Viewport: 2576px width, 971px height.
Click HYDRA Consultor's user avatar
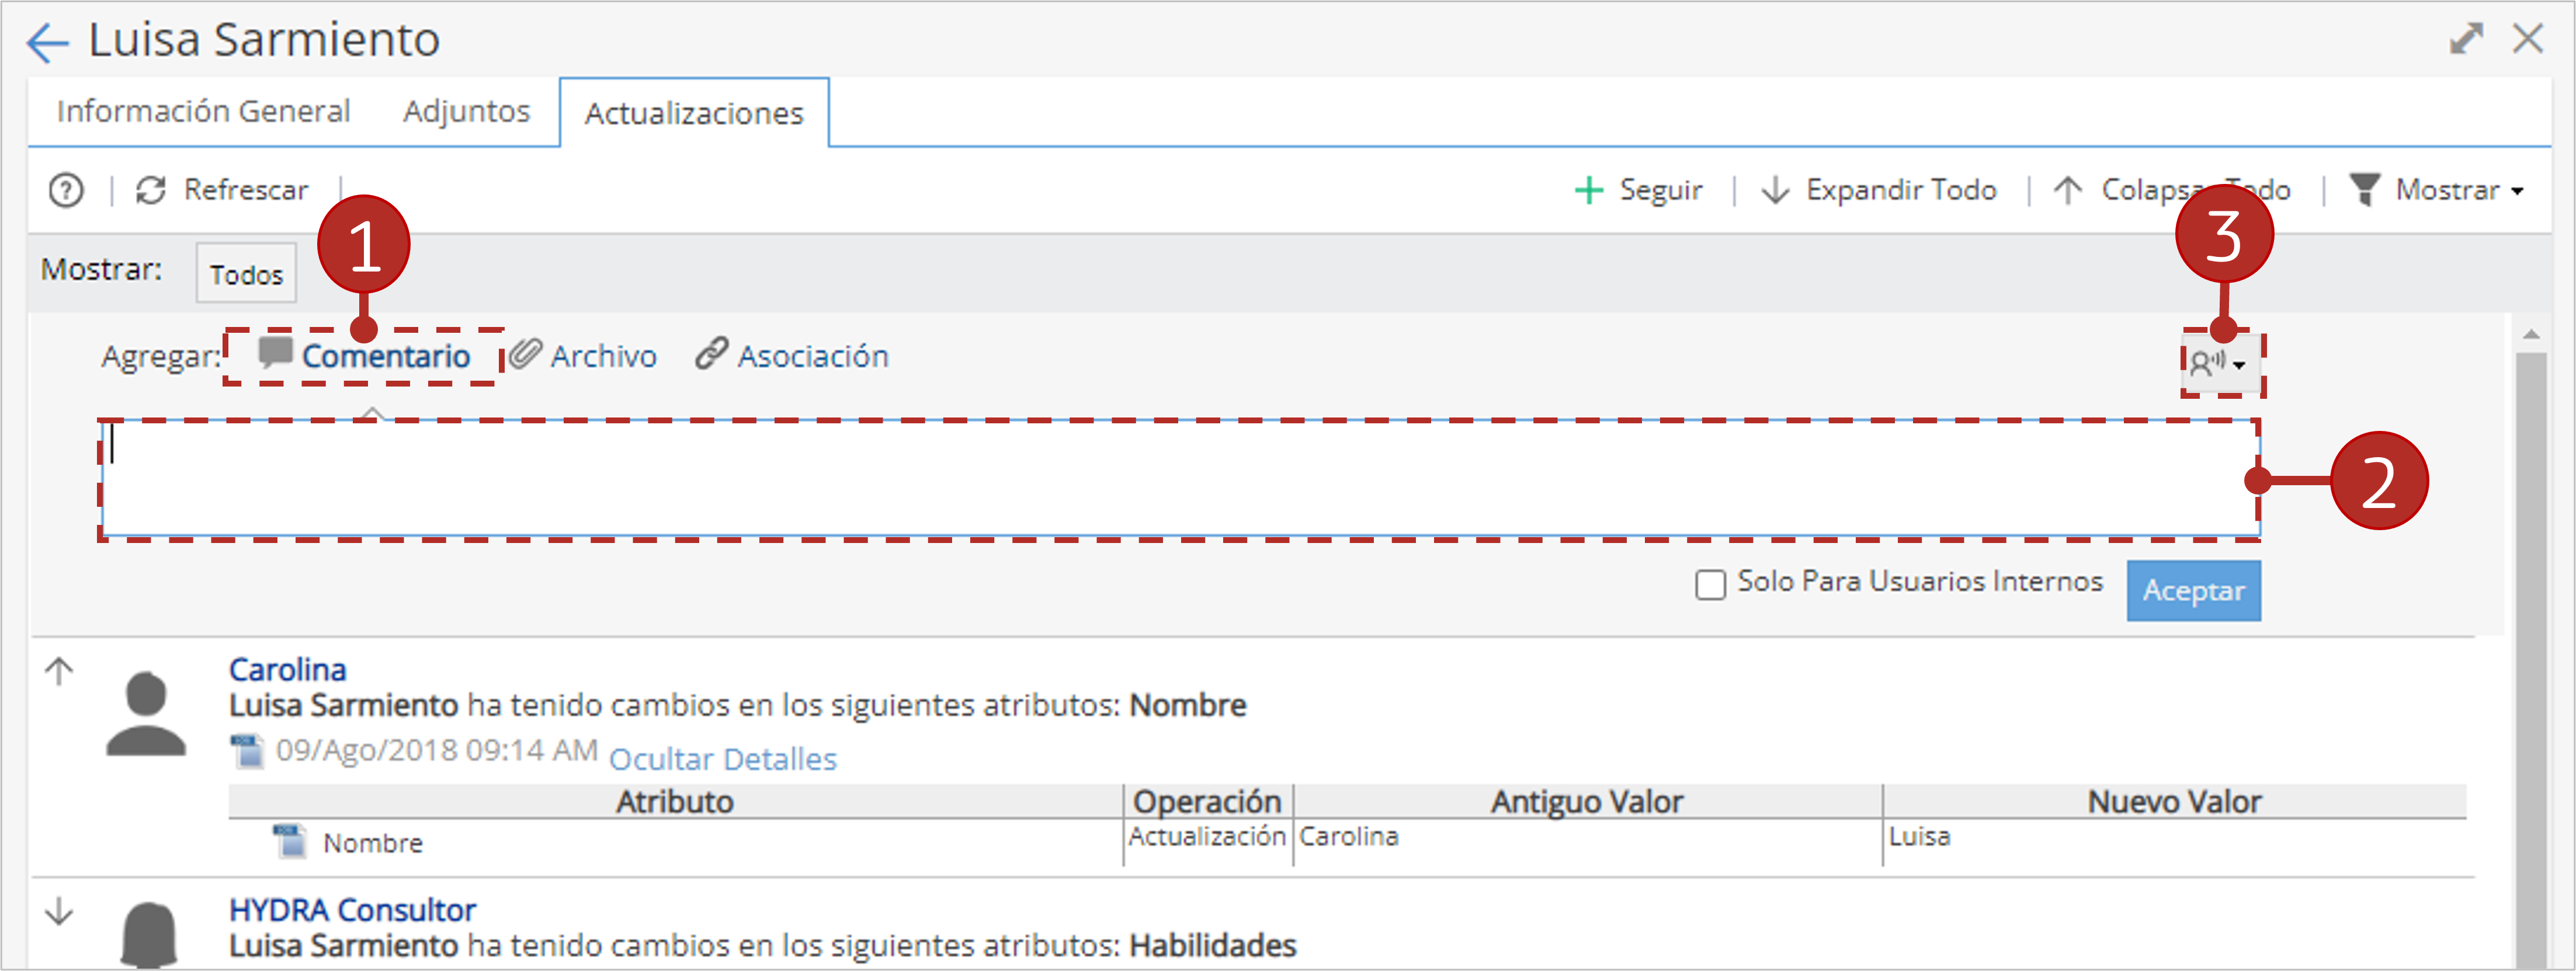(x=149, y=934)
